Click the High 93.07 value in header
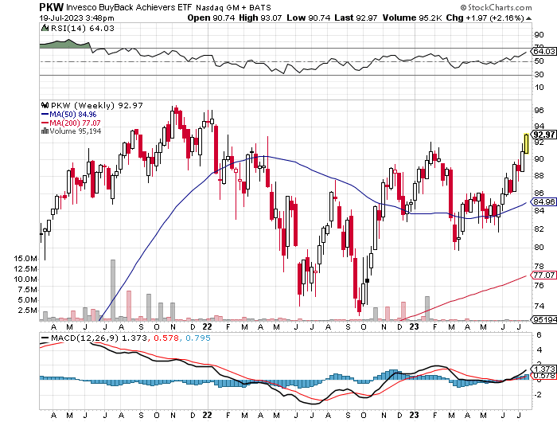 (x=260, y=18)
